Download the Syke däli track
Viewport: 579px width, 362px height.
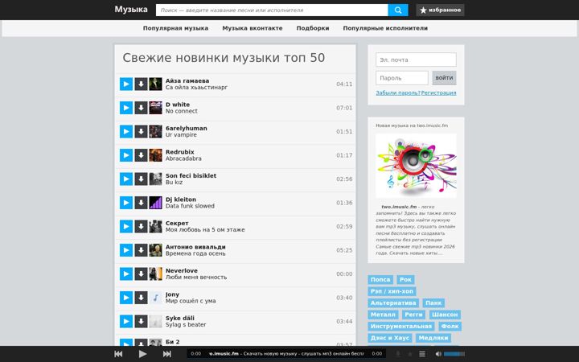[141, 321]
